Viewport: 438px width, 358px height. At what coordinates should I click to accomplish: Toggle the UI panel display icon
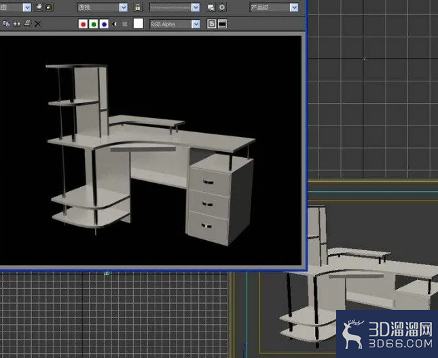pyautogui.click(x=222, y=24)
